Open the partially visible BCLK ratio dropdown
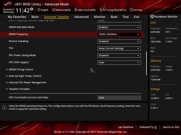 119,21
